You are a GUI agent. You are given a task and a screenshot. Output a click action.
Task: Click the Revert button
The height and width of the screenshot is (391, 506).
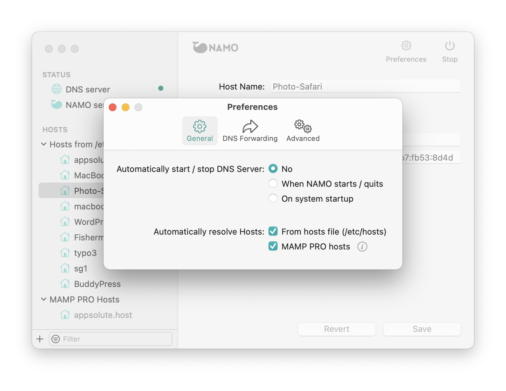coord(337,329)
